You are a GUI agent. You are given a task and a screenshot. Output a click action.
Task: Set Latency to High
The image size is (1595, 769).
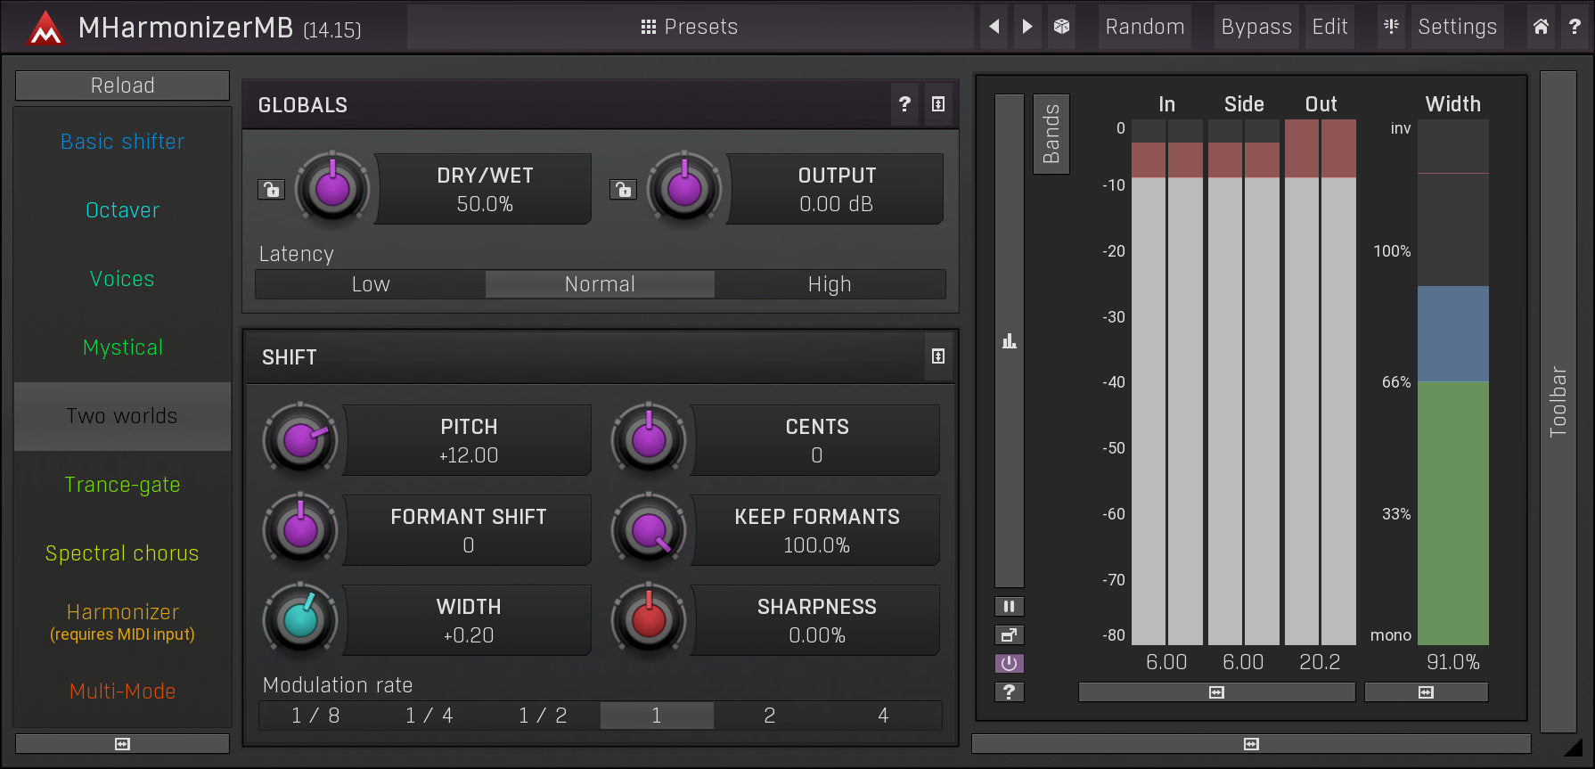click(x=829, y=284)
